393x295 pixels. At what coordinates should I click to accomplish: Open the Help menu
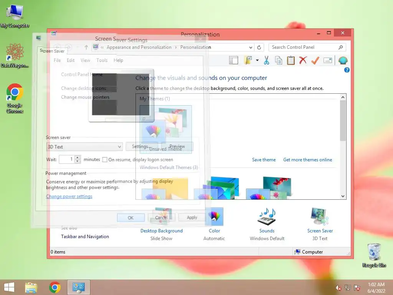(x=118, y=60)
